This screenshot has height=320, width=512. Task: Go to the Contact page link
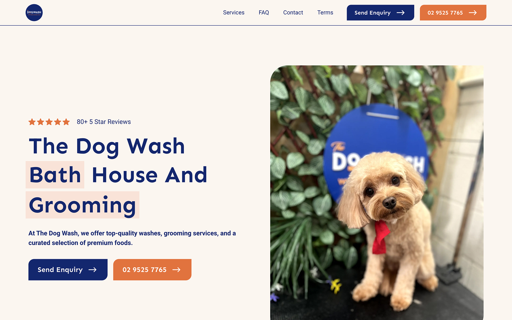tap(293, 12)
